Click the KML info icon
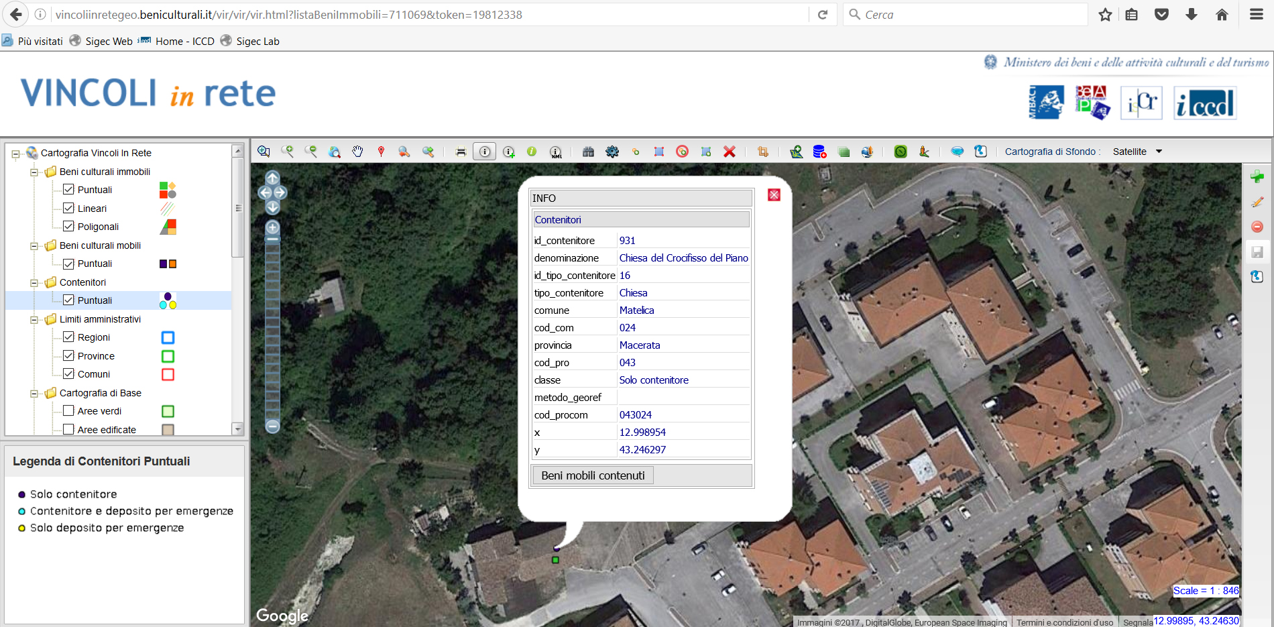 [556, 152]
